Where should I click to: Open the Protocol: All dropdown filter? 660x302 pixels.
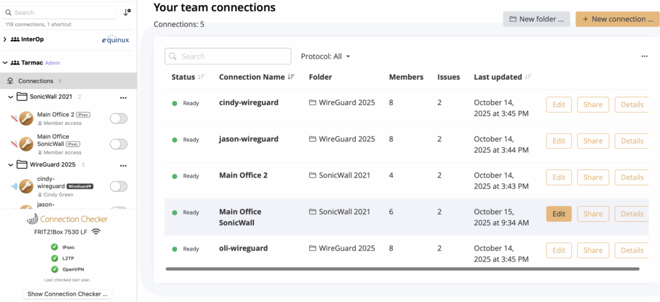pos(325,57)
